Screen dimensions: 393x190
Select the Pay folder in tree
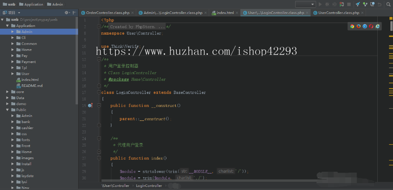(22, 56)
